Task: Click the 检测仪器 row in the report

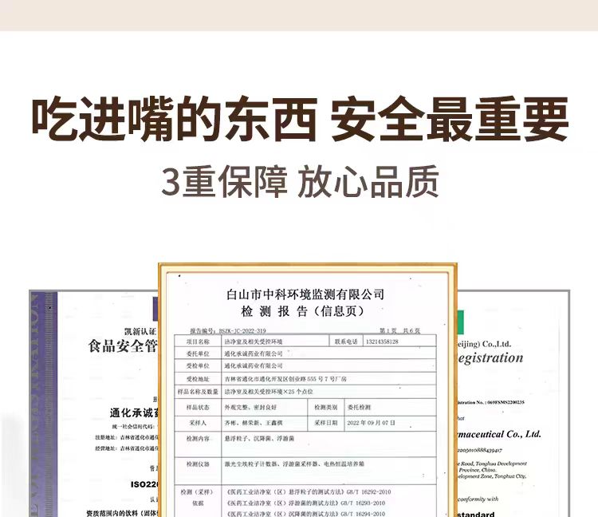Action: click(x=305, y=470)
